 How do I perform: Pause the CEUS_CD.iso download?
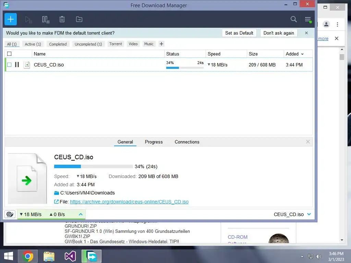point(17,65)
